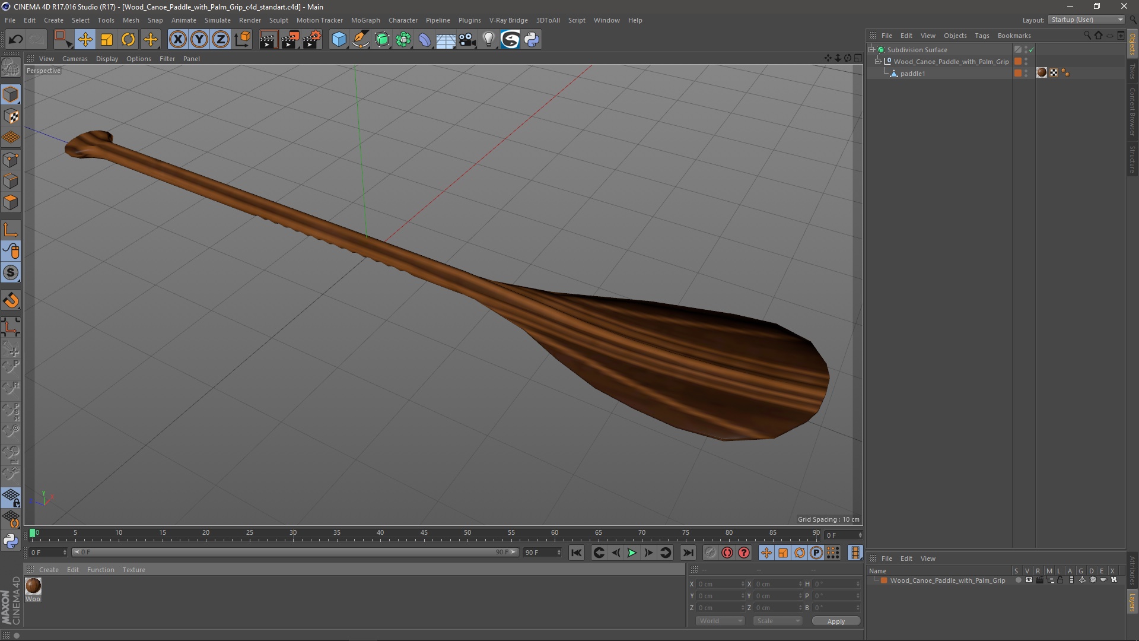Click the Render View clapperboard icon
Screen dimensions: 1139x641
(268, 40)
